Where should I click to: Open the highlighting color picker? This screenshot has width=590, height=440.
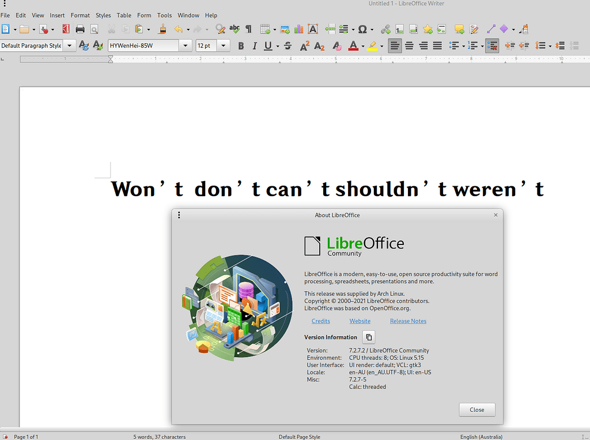click(x=381, y=46)
